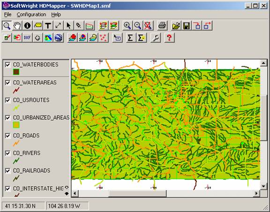Click the first stacked layers order icon
The image size is (270, 212).
pyautogui.click(x=103, y=26)
